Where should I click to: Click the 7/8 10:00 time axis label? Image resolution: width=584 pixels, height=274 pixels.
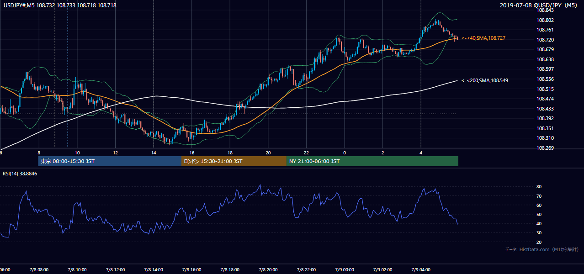[x=77, y=270]
